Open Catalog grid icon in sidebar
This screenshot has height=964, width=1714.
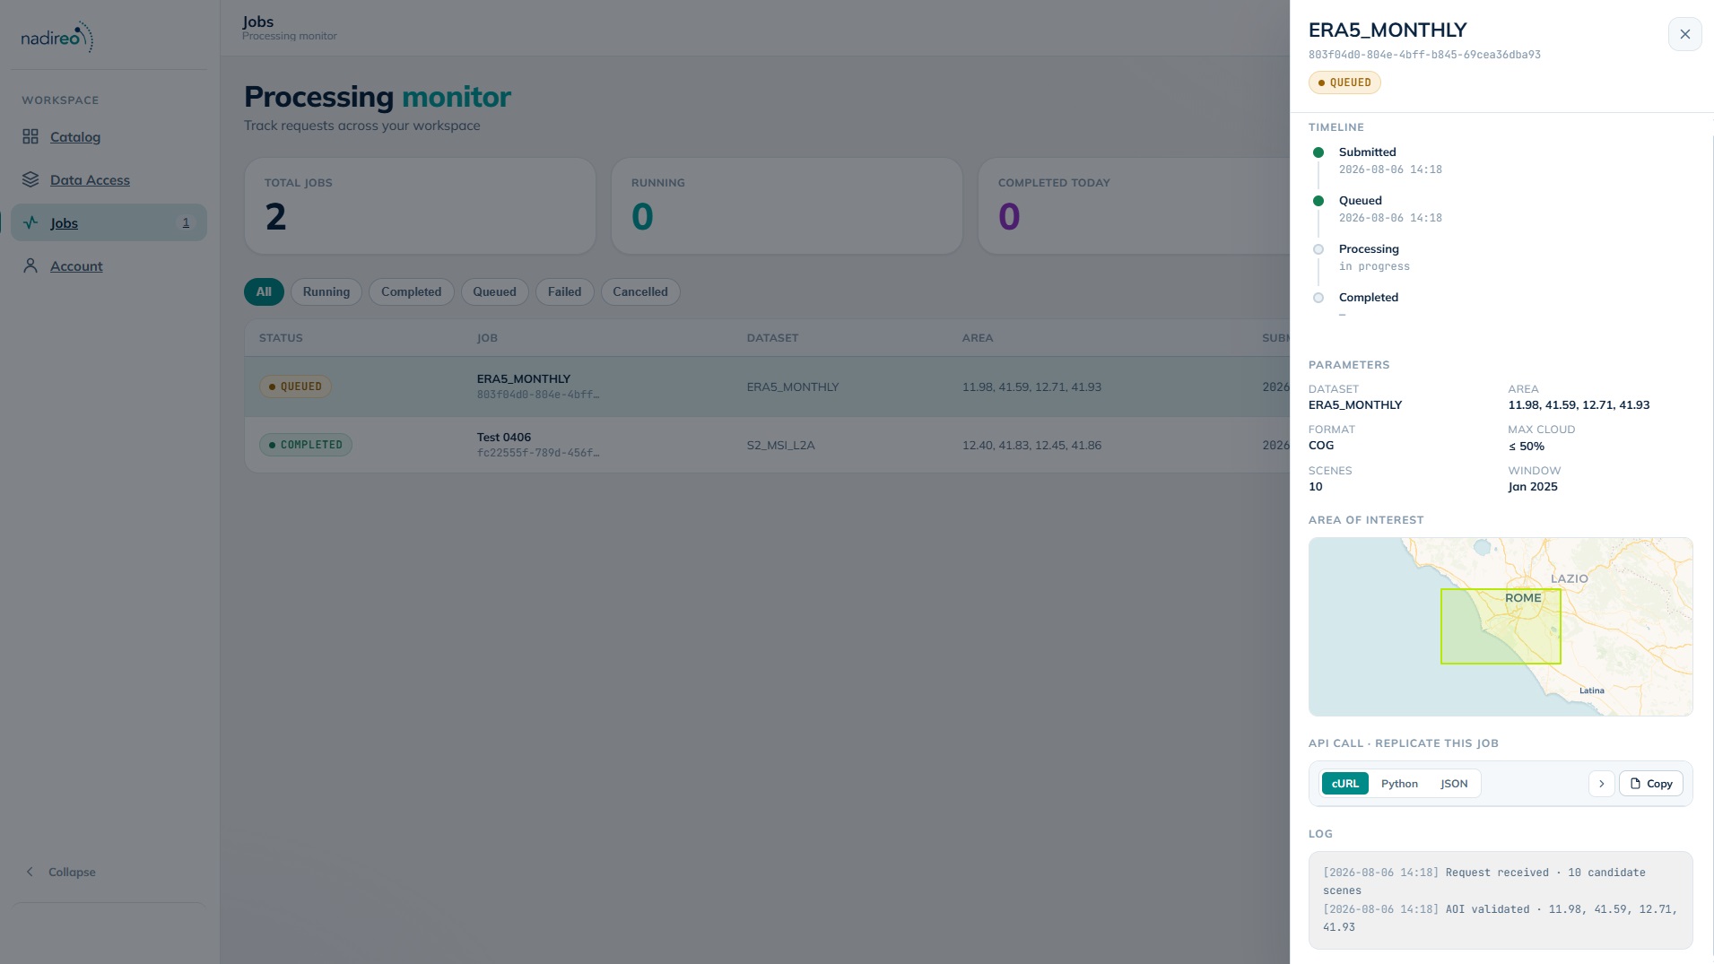pyautogui.click(x=30, y=136)
